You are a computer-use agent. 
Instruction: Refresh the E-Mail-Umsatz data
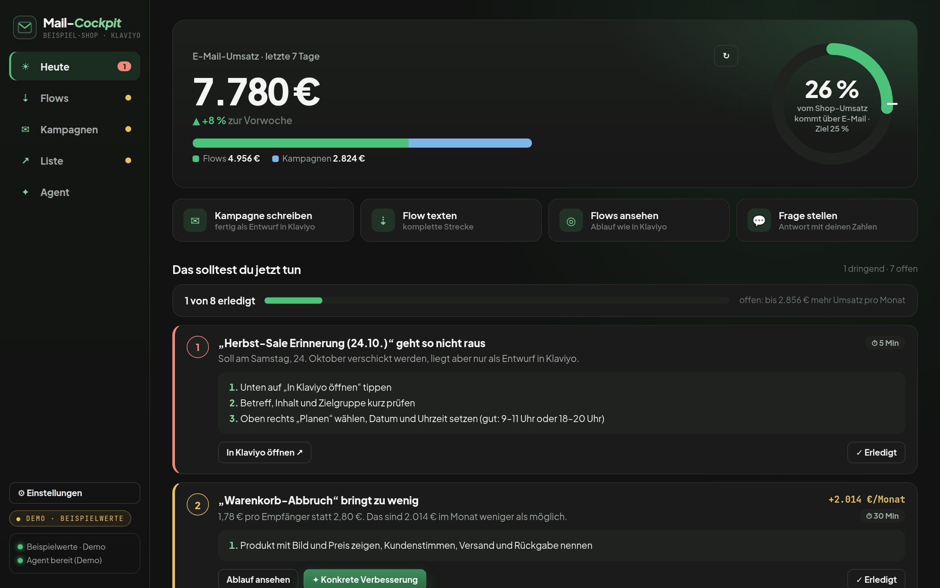coord(726,56)
